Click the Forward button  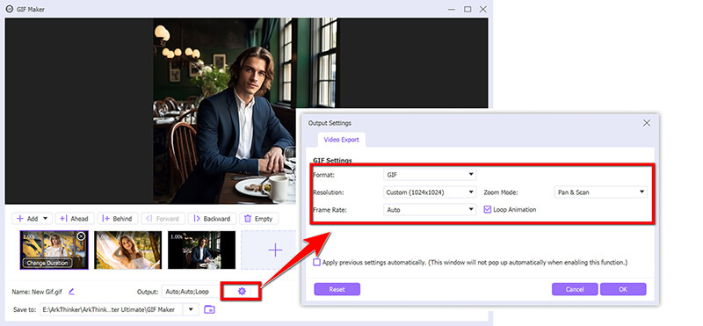163,219
